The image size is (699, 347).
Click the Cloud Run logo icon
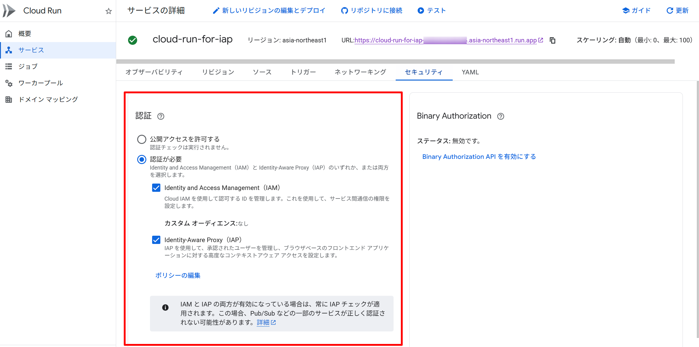[x=9, y=10]
